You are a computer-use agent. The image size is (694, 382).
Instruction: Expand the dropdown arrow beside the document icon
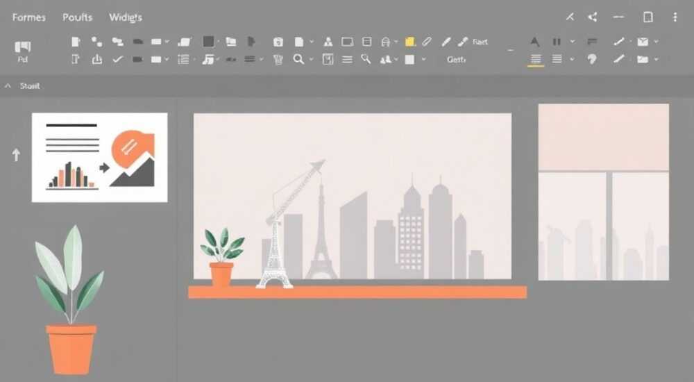click(312, 42)
